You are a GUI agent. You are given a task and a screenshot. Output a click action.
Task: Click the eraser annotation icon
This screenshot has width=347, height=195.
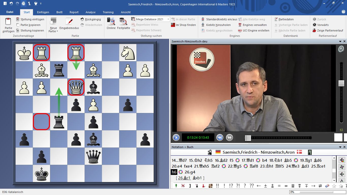click(327, 186)
